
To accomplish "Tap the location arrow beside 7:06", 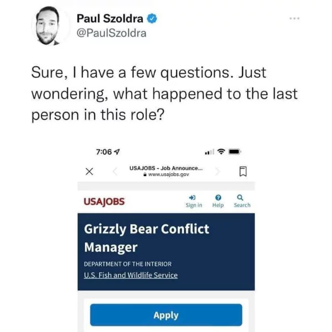I will 117,152.
